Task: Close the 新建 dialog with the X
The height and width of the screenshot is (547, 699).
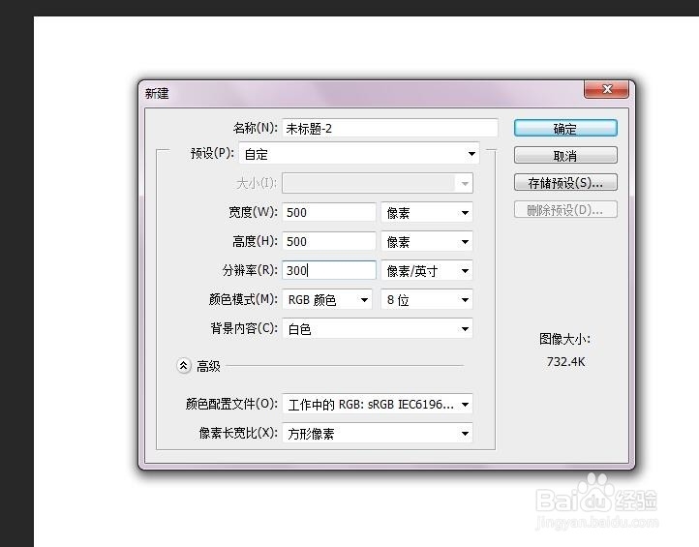Action: (x=606, y=89)
